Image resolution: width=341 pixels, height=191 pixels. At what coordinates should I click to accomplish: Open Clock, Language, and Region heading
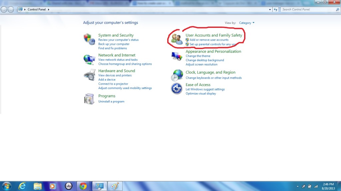coord(210,72)
